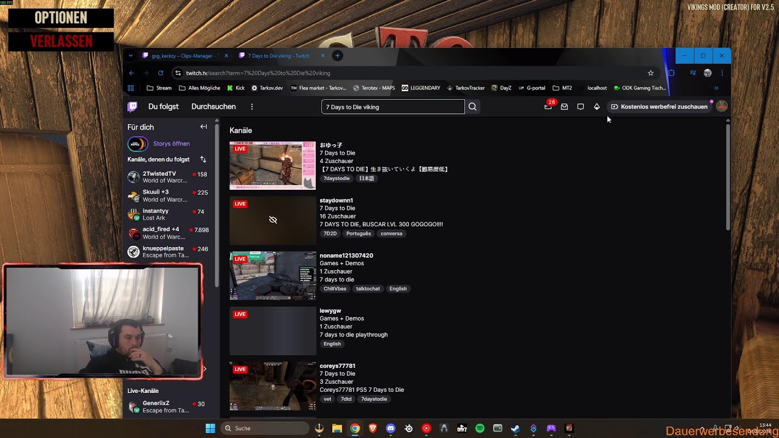
Task: Click the talktochat tag under noname121307420
Action: point(368,289)
